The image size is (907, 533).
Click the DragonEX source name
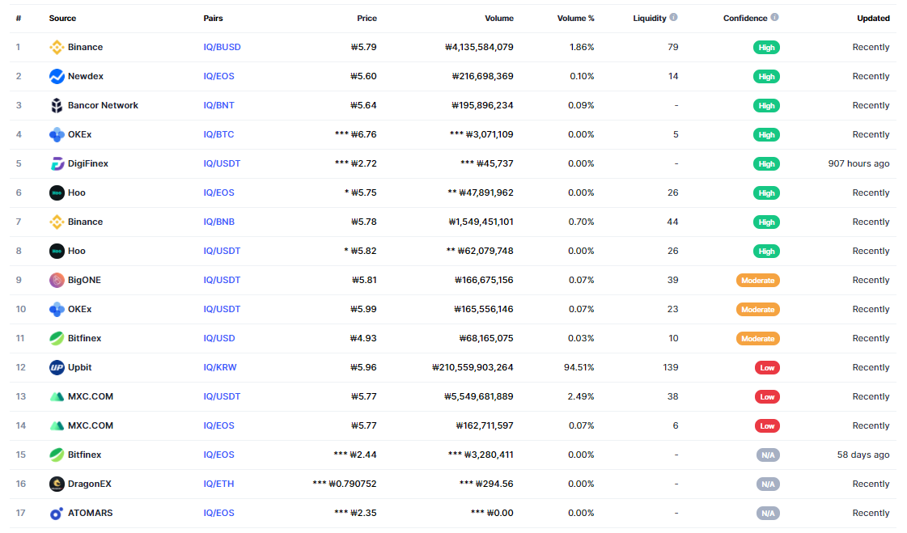pos(90,484)
